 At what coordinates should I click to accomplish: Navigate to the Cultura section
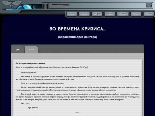136,14
